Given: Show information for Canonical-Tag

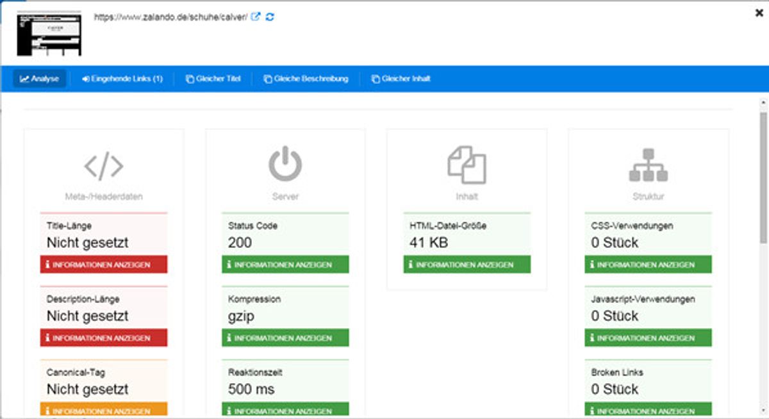Looking at the screenshot, I should (104, 410).
